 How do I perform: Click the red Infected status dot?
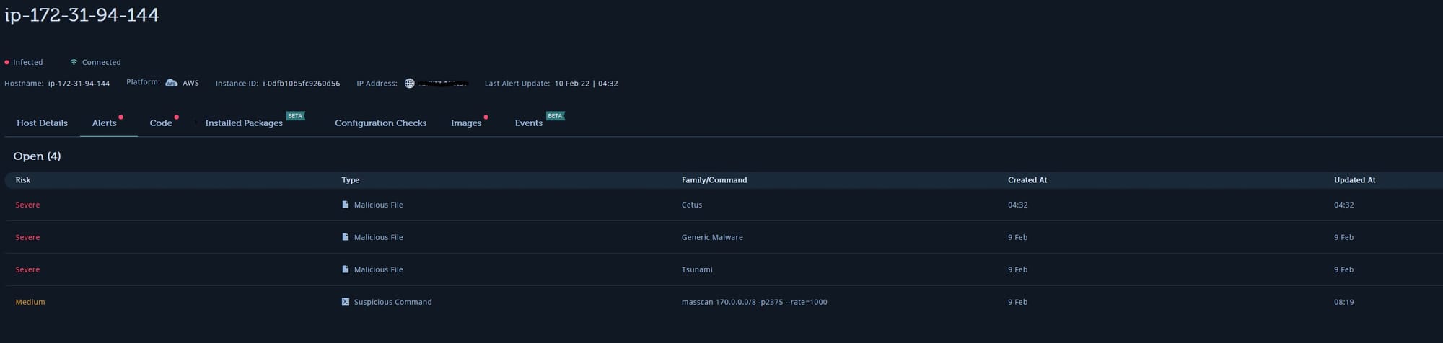[x=7, y=63]
